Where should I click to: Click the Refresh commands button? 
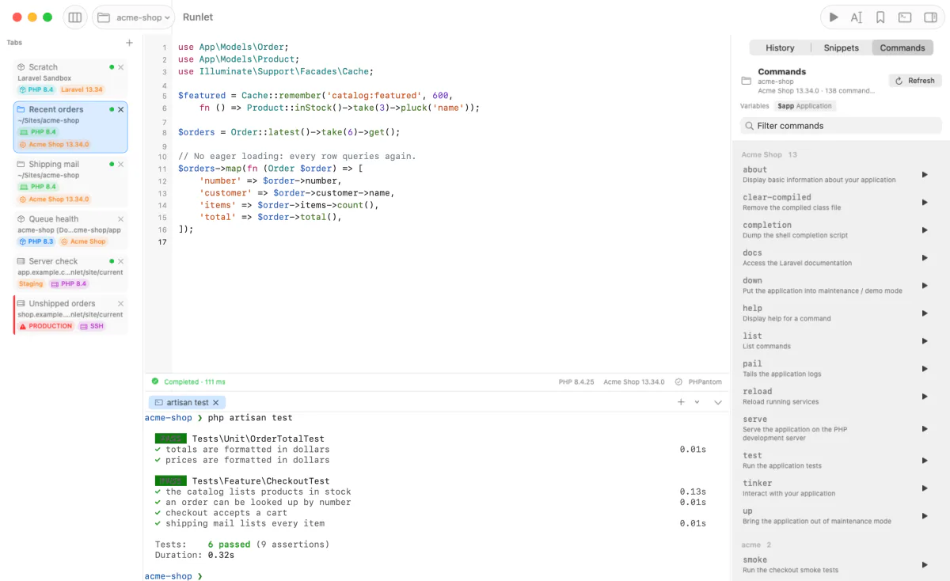pos(916,81)
